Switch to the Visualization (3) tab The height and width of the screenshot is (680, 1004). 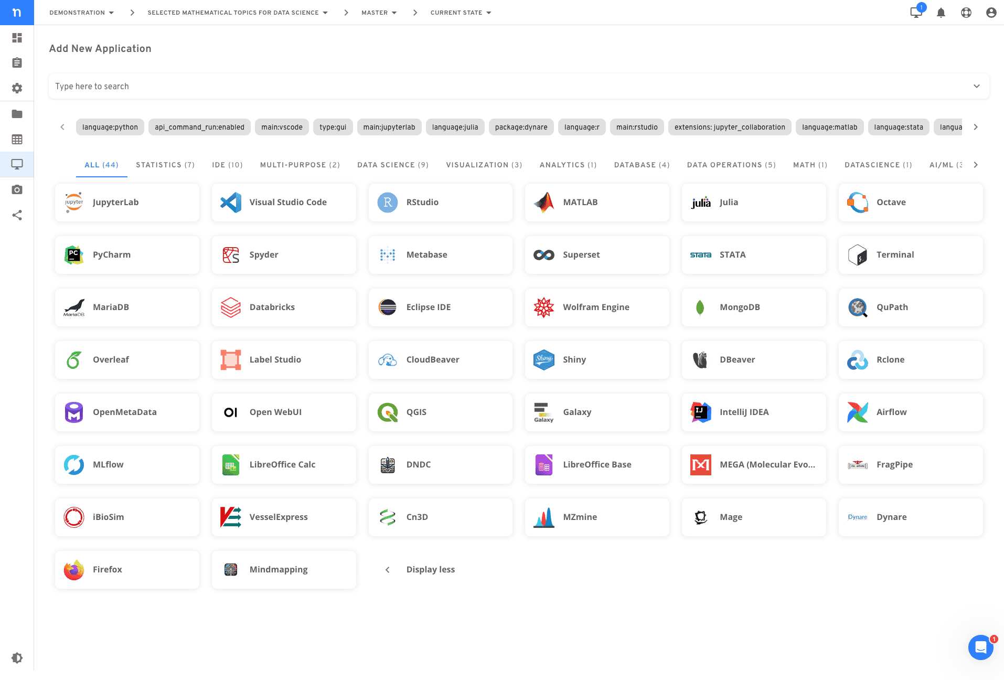484,165
